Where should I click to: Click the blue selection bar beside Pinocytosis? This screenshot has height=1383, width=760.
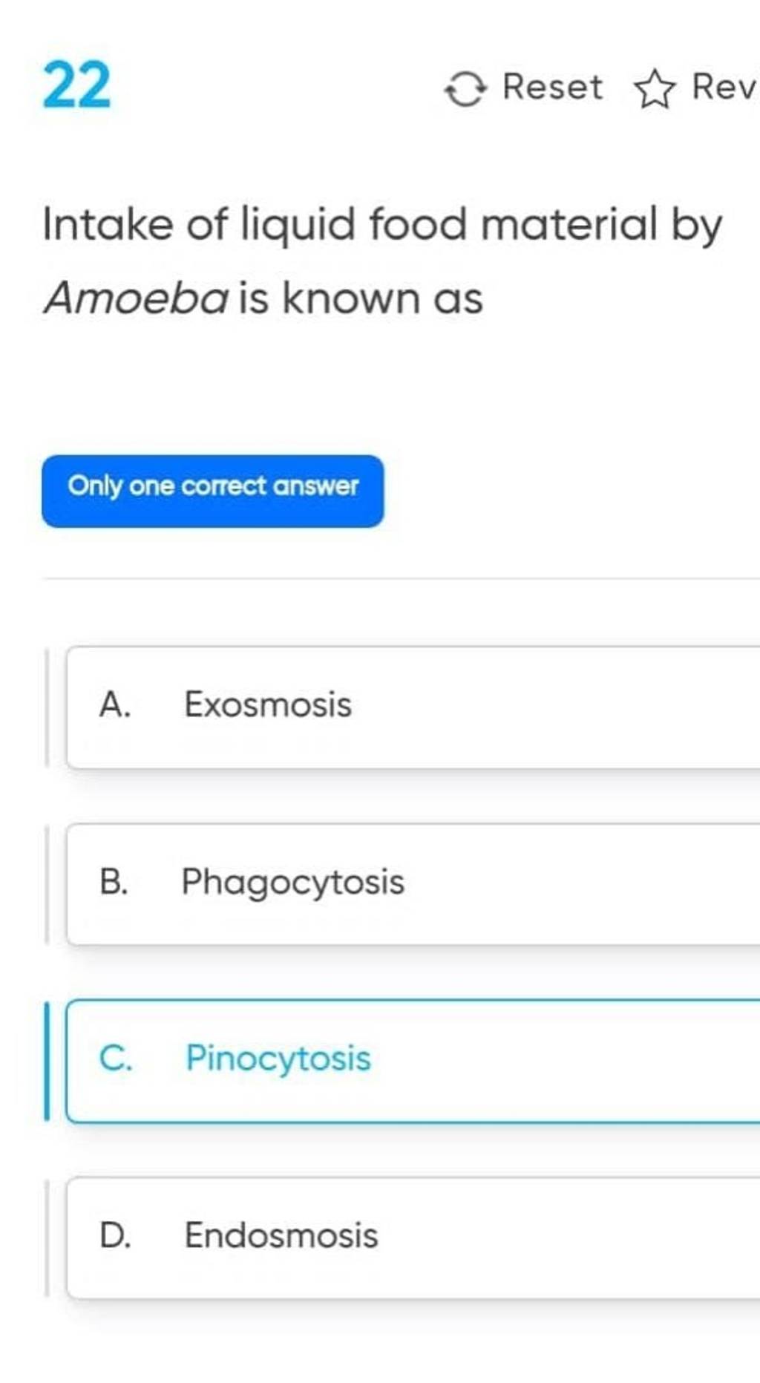tap(47, 1060)
